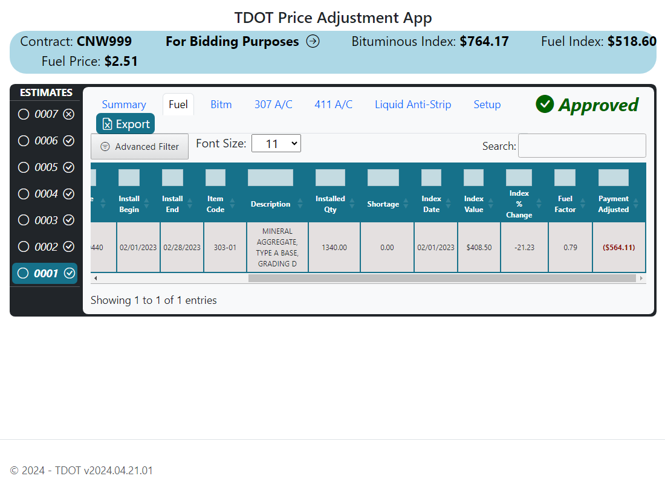Click the Shortage column filter box

tap(383, 178)
